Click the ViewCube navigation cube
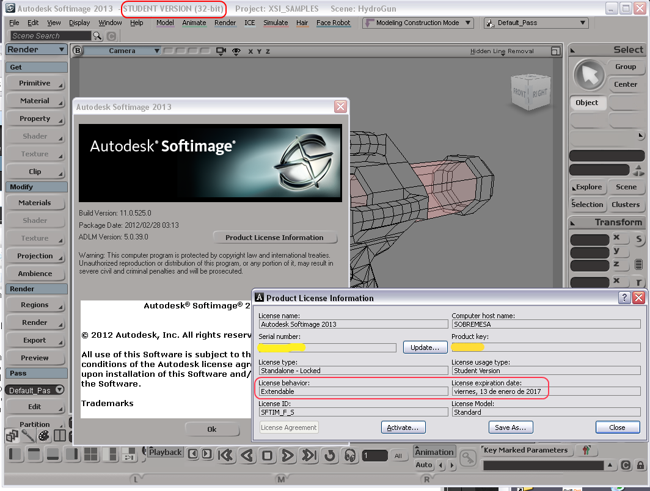The image size is (650, 491). click(x=531, y=92)
